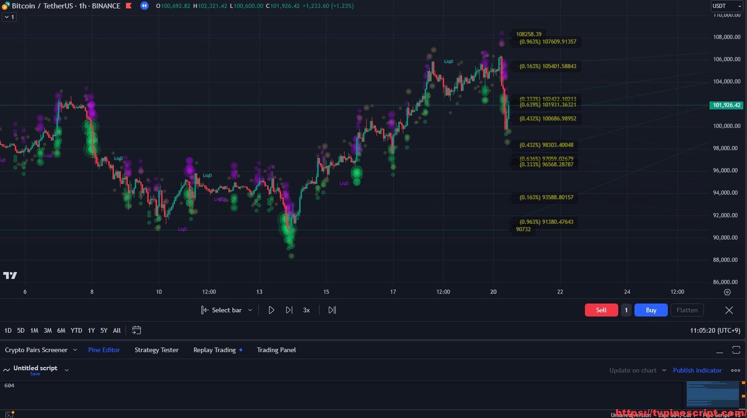747x418 pixels.
Task: Step forward one bar in replay
Action: [289, 310]
